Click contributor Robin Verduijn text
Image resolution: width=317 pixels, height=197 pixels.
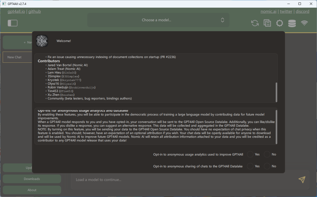(72, 87)
